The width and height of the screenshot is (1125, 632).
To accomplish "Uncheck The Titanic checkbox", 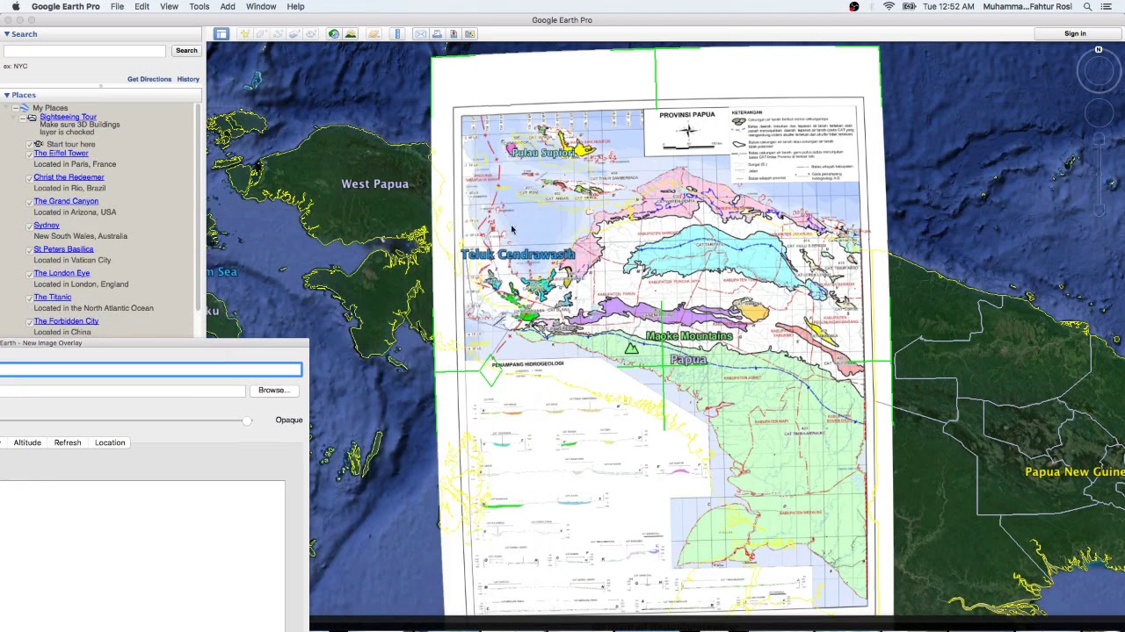I will [29, 298].
